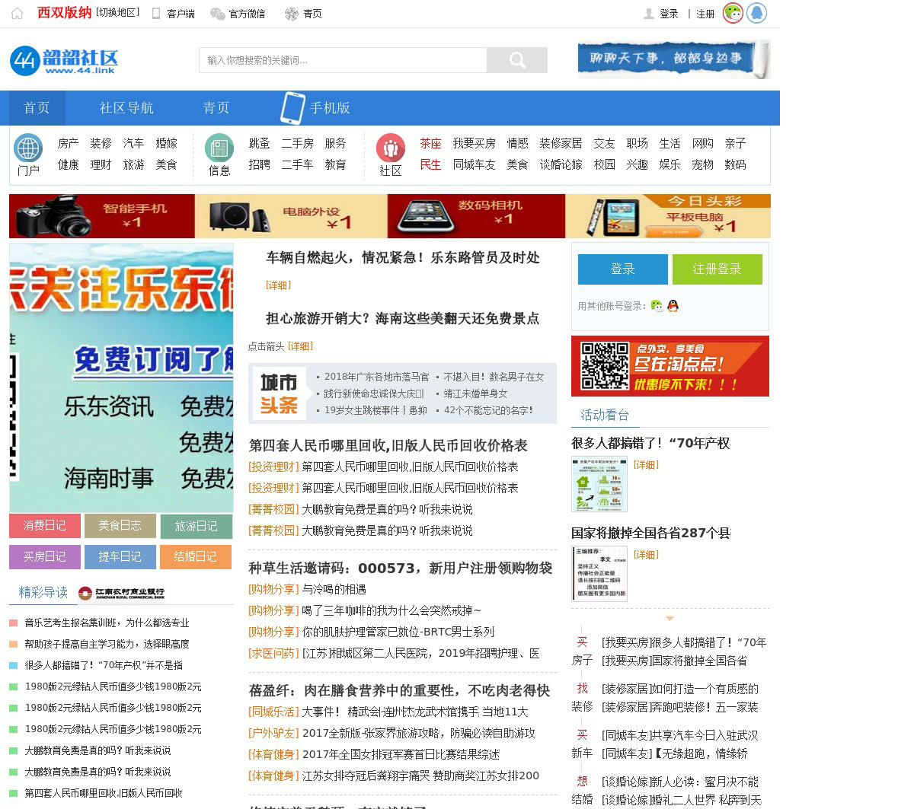This screenshot has width=914, height=809.
Task: Click the 70年产权 article thumbnail image
Action: tap(599, 484)
